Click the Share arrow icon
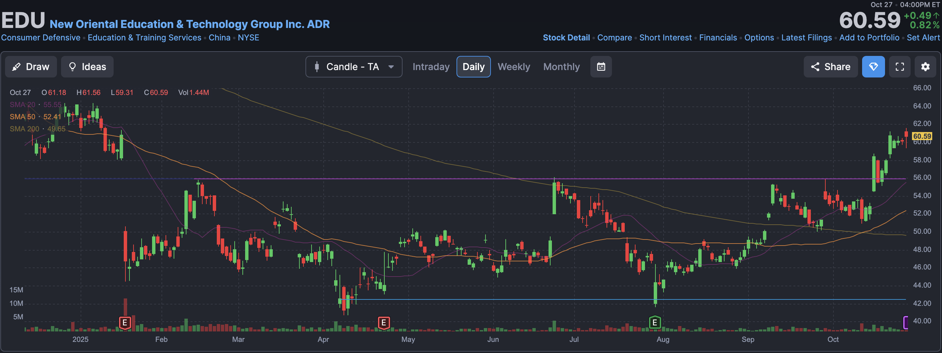This screenshot has height=353, width=942. click(x=815, y=67)
